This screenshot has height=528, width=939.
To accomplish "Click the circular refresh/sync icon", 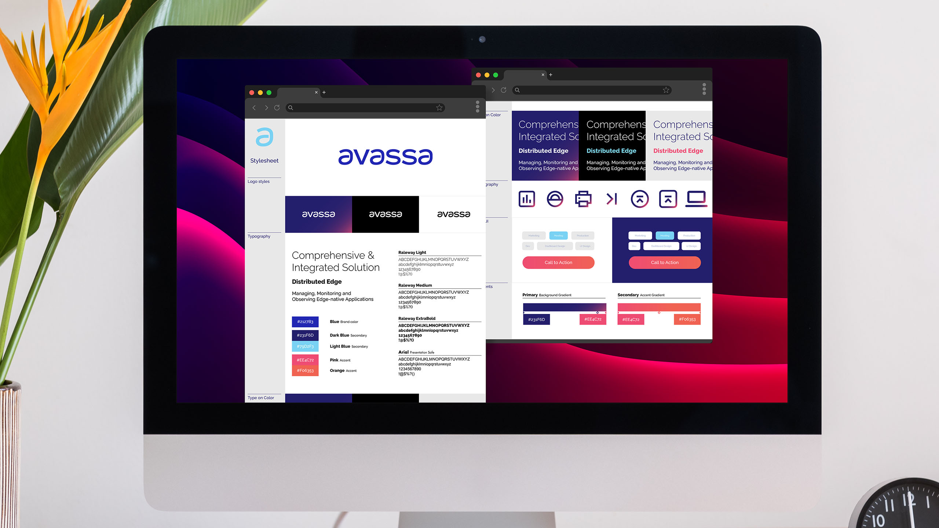I will tap(277, 108).
